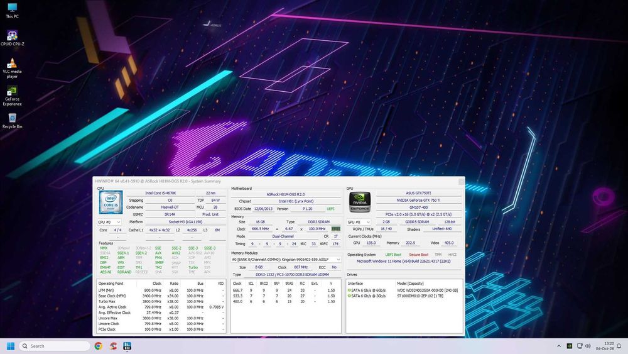Click the ST1000DM010 drive status icon

coord(349,296)
